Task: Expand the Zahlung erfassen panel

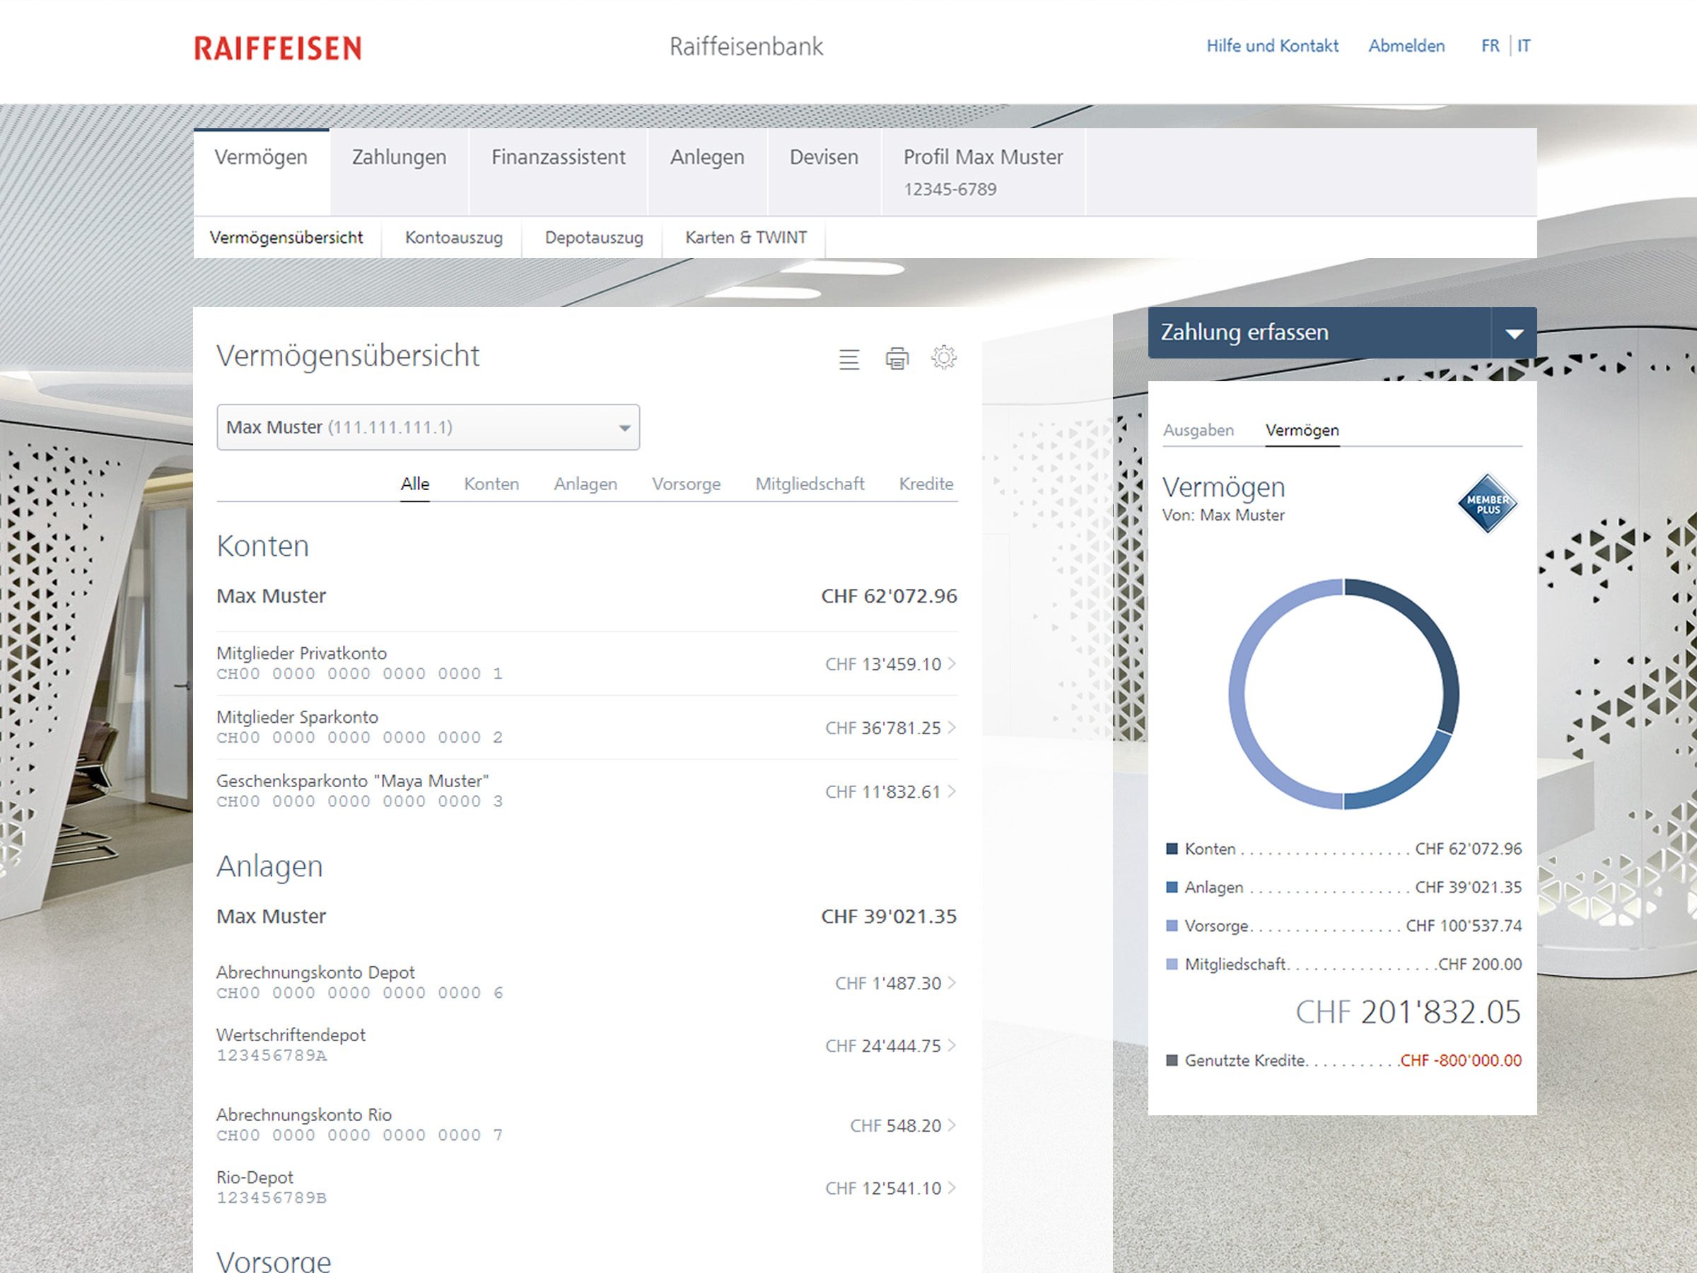Action: click(1515, 332)
